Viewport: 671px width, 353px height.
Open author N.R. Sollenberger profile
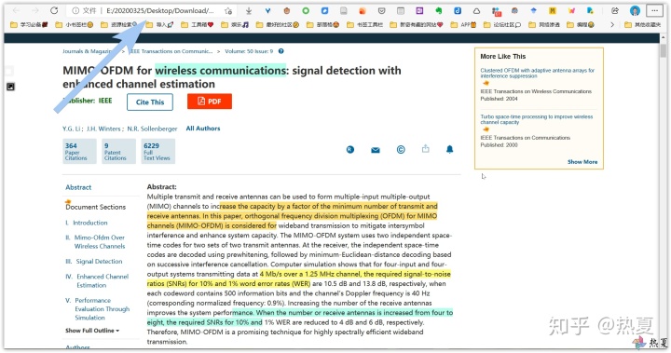tap(152, 129)
